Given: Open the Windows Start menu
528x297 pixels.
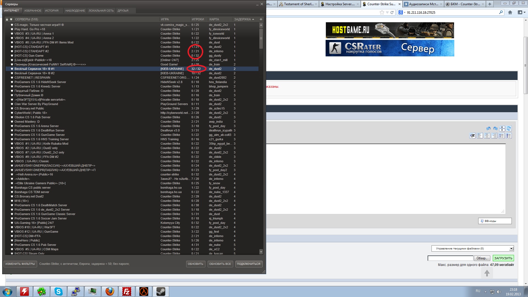Looking at the screenshot, I should [7, 291].
